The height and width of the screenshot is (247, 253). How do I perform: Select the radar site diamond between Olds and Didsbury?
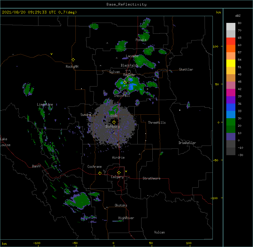(114, 122)
